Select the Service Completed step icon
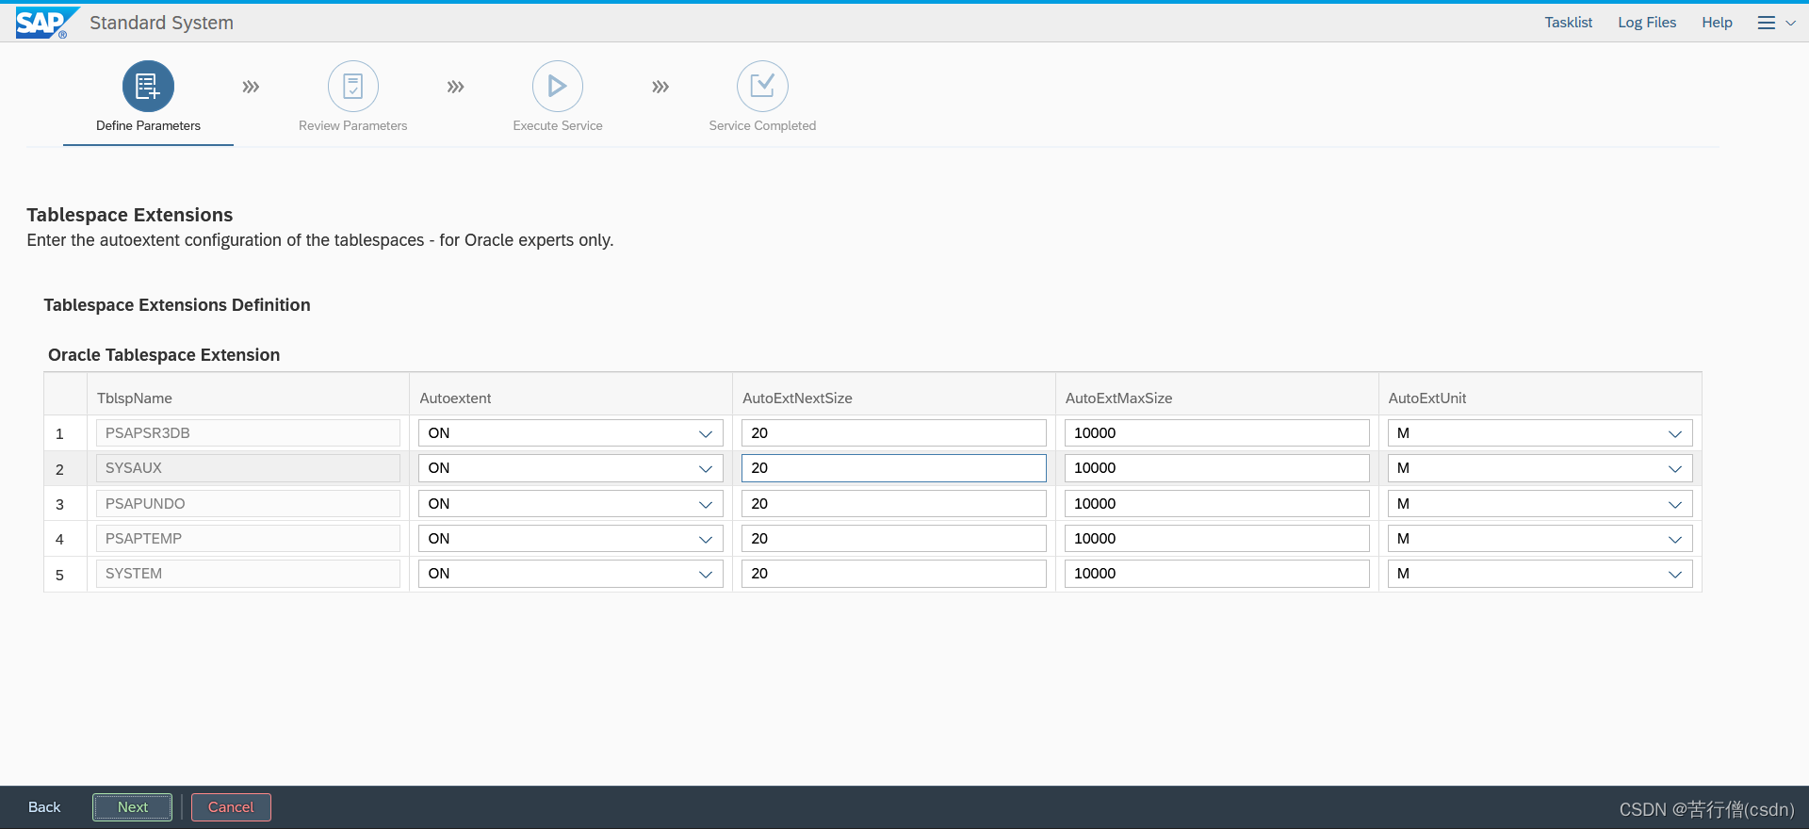This screenshot has height=829, width=1809. click(762, 87)
